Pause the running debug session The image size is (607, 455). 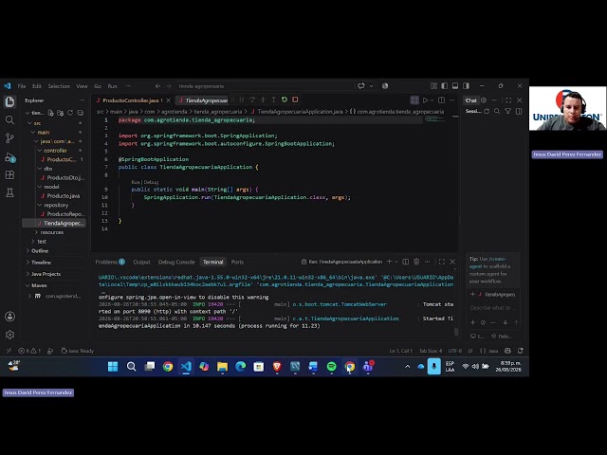[242, 100]
